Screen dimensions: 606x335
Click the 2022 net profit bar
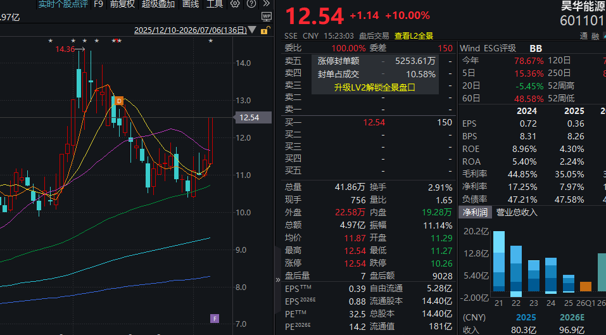[516, 271]
